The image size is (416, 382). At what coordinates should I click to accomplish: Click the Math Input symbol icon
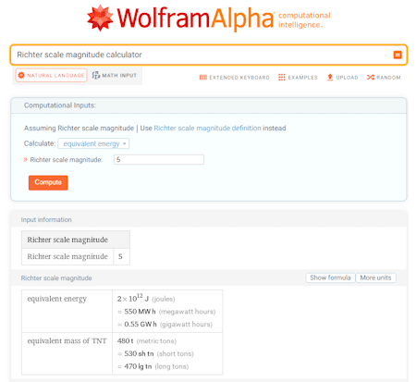coord(96,75)
